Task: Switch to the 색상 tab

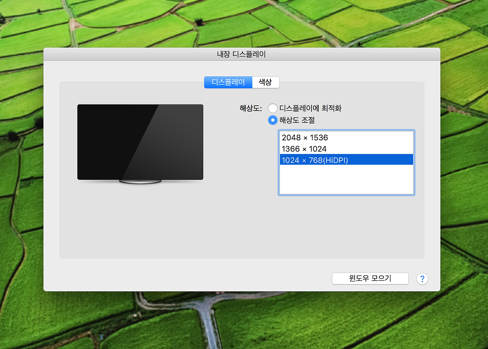Action: [x=266, y=82]
